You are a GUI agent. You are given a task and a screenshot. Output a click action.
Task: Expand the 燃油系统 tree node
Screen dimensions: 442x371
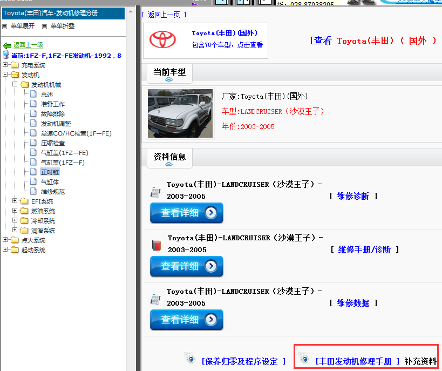[15, 211]
